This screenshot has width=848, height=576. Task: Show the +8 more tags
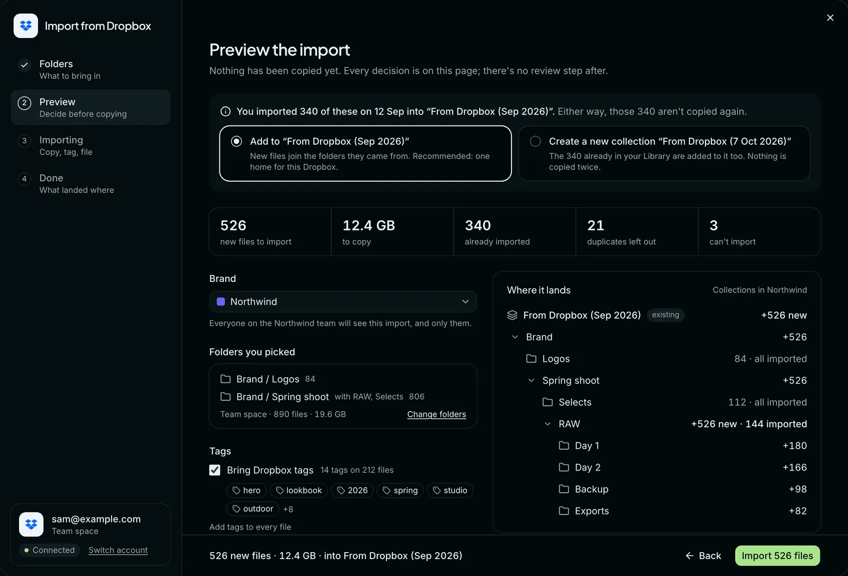tap(288, 509)
